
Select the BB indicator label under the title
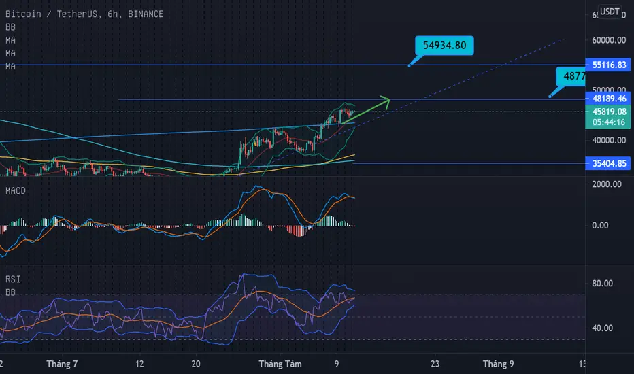[x=10, y=27]
